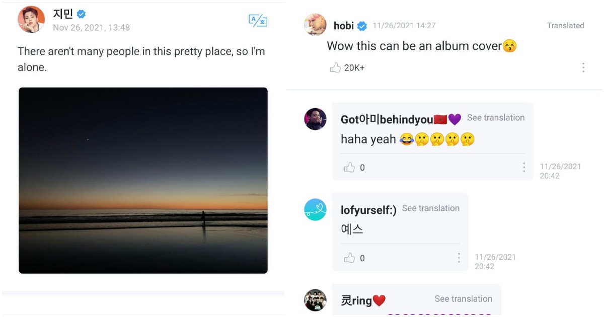Like the "haha yeah" reply
Image resolution: width=604 pixels, height=317 pixels.
pos(349,168)
